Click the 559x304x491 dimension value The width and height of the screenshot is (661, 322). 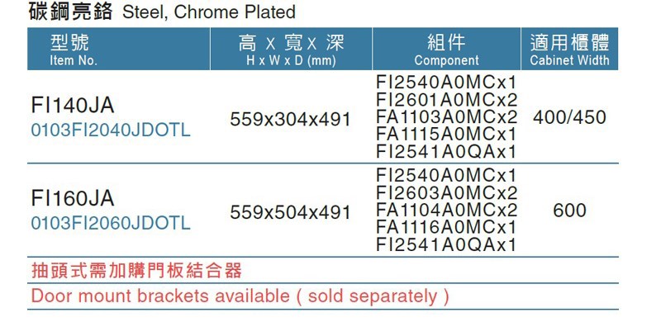tap(291, 120)
